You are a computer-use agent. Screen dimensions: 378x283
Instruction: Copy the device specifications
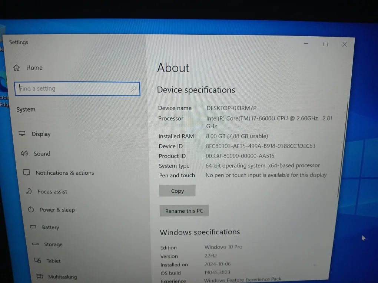click(x=177, y=190)
